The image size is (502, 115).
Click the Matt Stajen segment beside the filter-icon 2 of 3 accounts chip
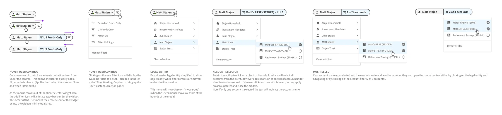click(327, 12)
